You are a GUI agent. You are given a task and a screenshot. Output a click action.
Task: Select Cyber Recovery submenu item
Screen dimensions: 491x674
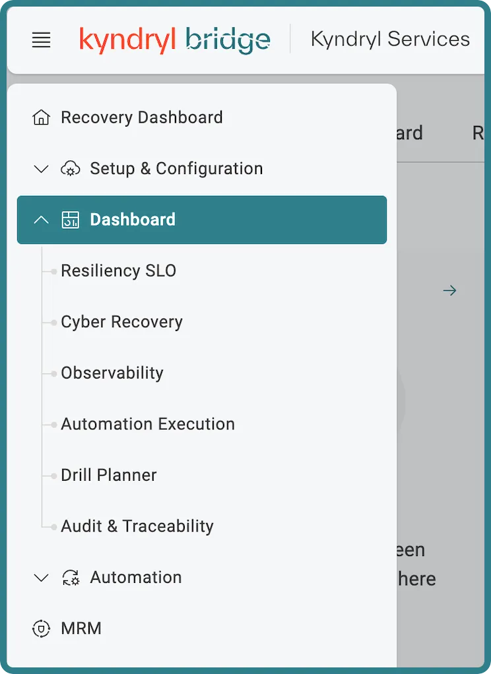coord(122,322)
